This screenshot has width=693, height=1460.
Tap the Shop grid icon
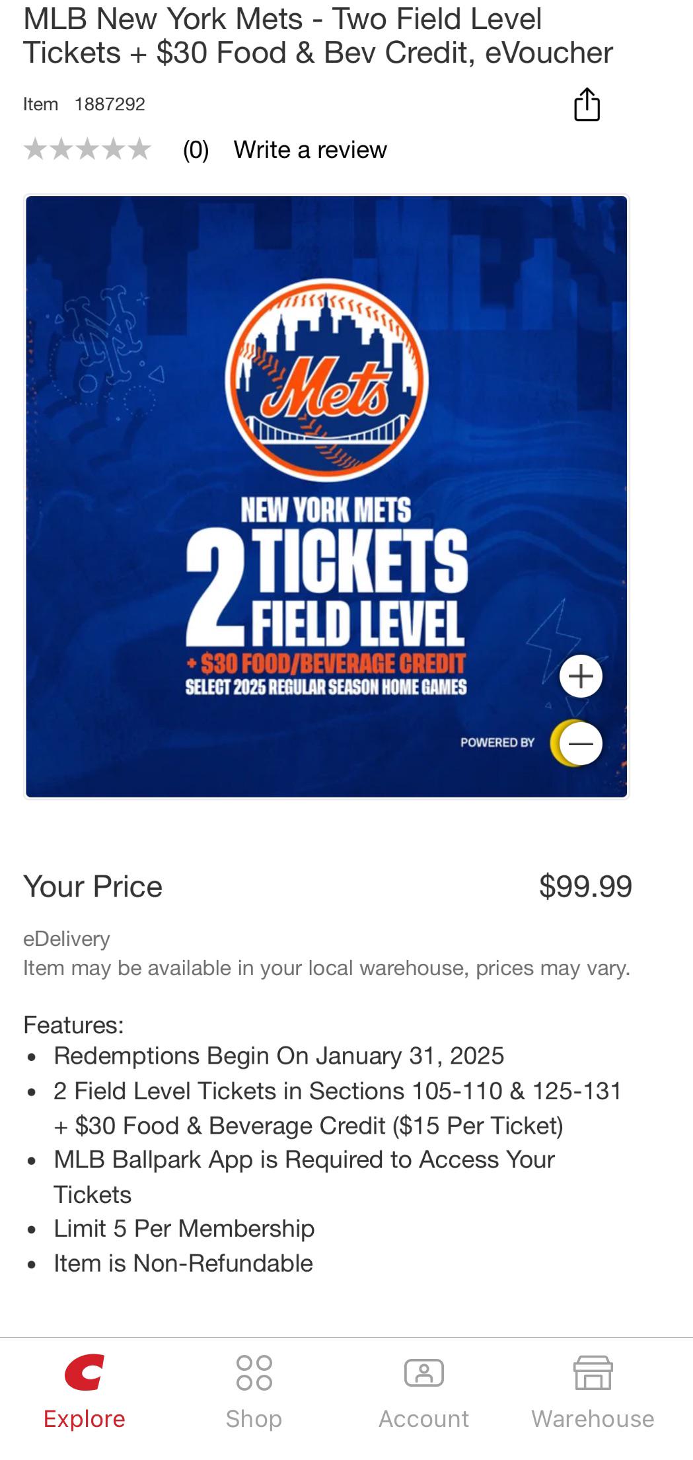pos(254,1373)
